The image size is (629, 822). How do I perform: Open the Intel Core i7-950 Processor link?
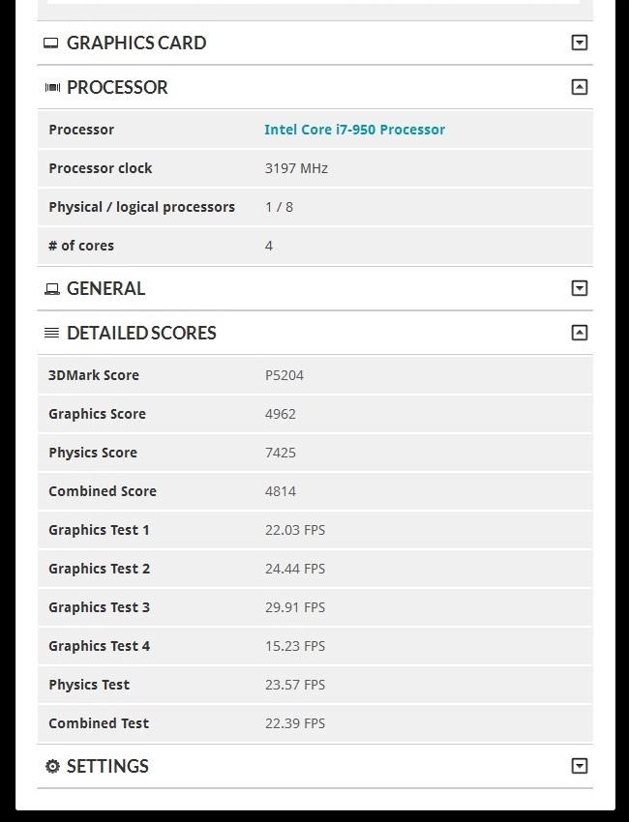click(x=354, y=130)
